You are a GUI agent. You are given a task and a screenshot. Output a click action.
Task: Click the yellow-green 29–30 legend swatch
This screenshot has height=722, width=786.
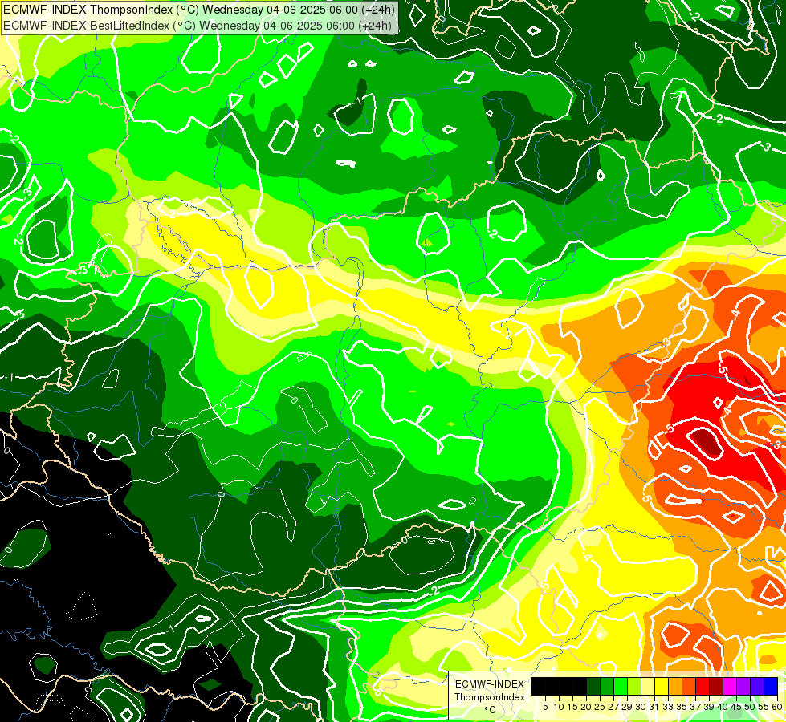pyautogui.click(x=634, y=687)
